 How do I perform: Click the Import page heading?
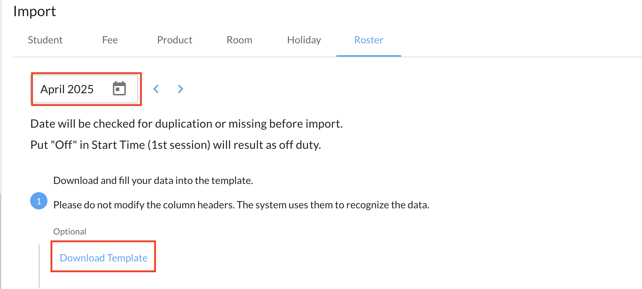[35, 11]
